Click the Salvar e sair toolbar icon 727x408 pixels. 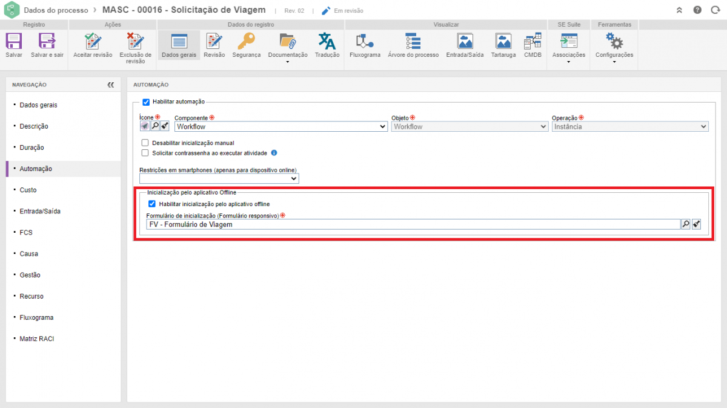click(x=47, y=42)
